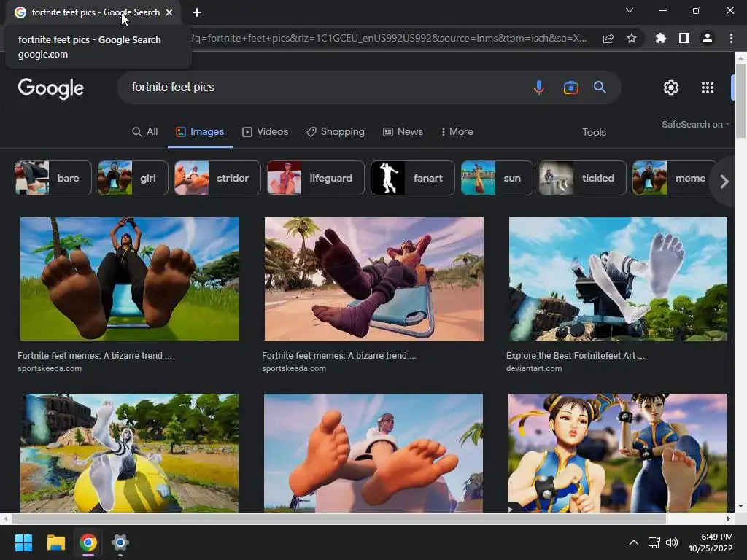
Task: Click the deviantart.com source link
Action: [534, 368]
